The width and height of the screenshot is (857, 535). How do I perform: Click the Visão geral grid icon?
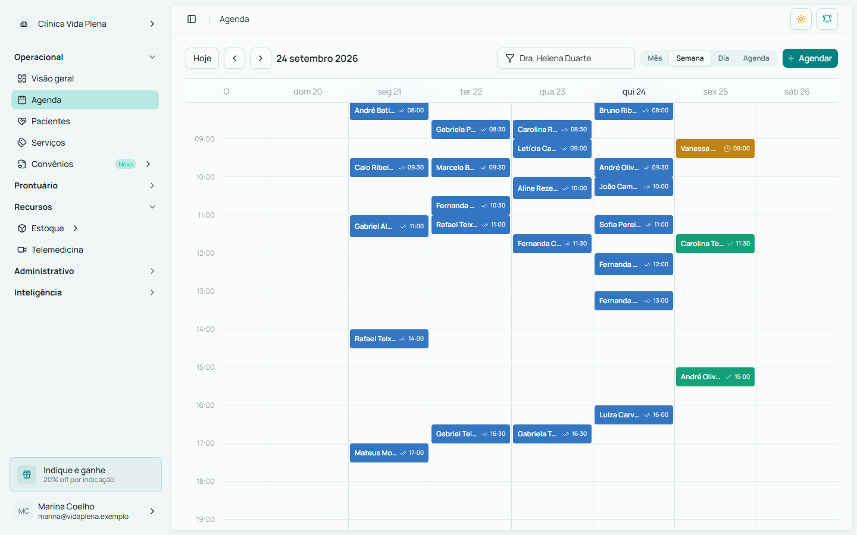[22, 78]
